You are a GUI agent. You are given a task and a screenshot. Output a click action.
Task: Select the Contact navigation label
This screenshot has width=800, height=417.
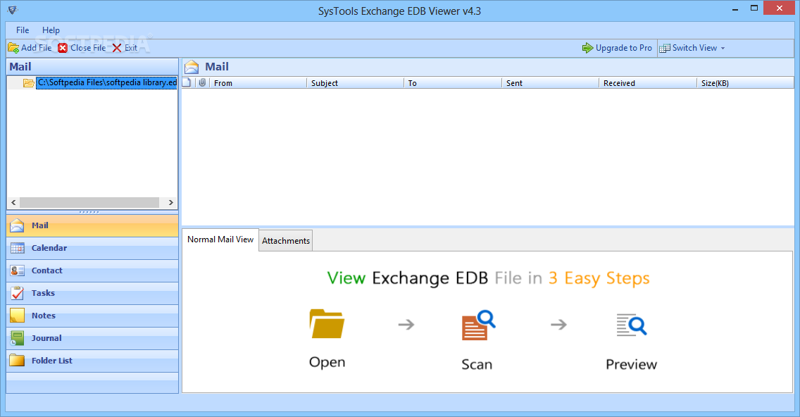point(47,270)
